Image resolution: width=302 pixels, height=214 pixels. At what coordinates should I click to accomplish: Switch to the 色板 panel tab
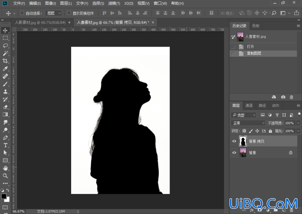pyautogui.click(x=256, y=26)
